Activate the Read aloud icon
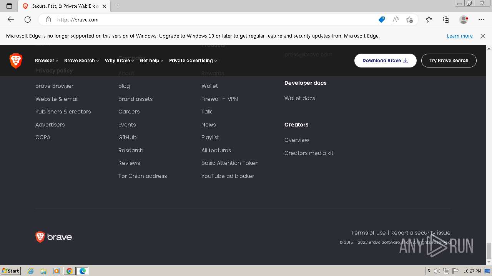This screenshot has width=492, height=276. (x=396, y=20)
